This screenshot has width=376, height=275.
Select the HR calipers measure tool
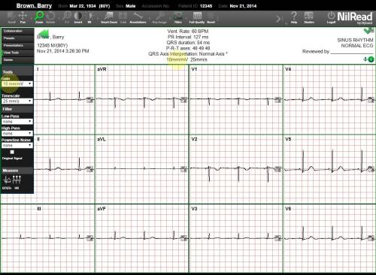tap(17, 182)
